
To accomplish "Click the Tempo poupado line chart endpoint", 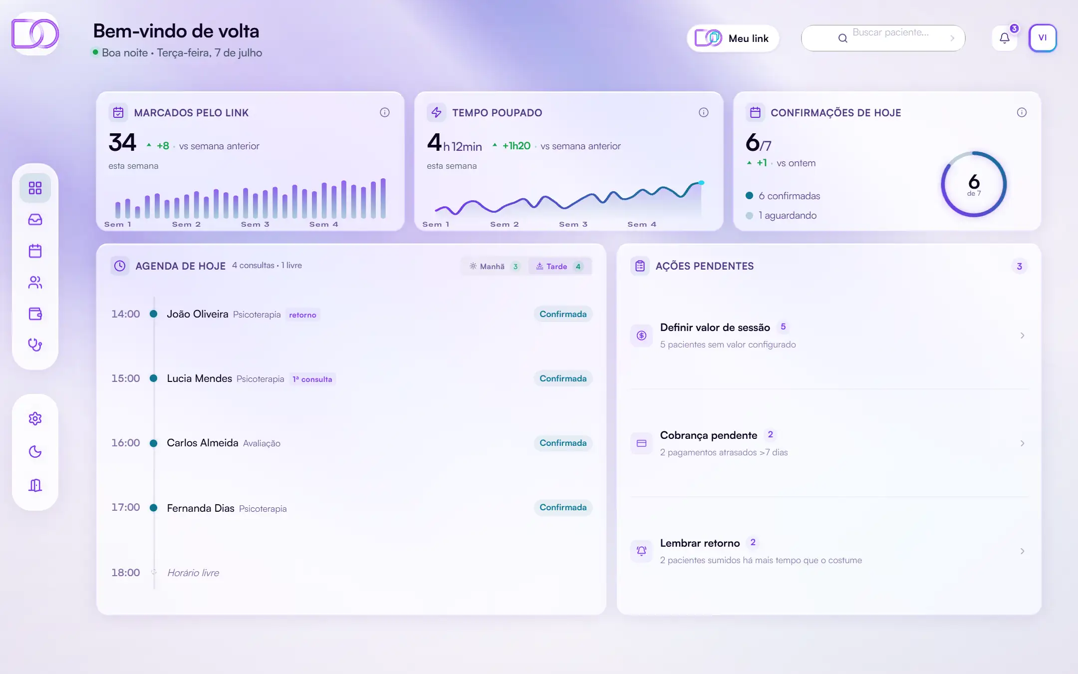I will (x=701, y=183).
